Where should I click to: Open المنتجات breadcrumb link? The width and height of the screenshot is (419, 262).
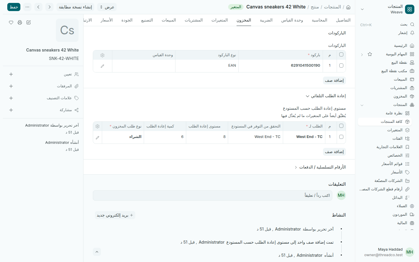tap(333, 7)
